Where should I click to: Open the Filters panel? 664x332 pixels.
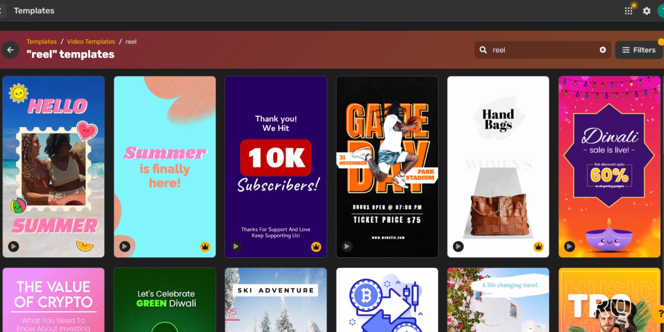tap(639, 50)
